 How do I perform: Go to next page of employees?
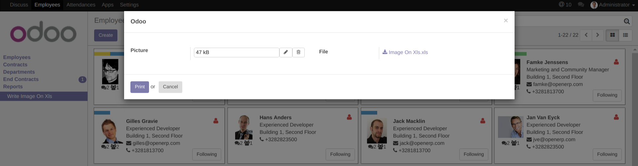(x=597, y=35)
